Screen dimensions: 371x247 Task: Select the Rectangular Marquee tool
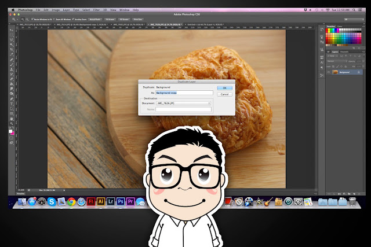click(12, 35)
